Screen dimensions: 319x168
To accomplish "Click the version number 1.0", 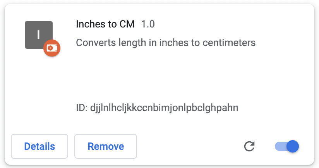I will click(147, 24).
